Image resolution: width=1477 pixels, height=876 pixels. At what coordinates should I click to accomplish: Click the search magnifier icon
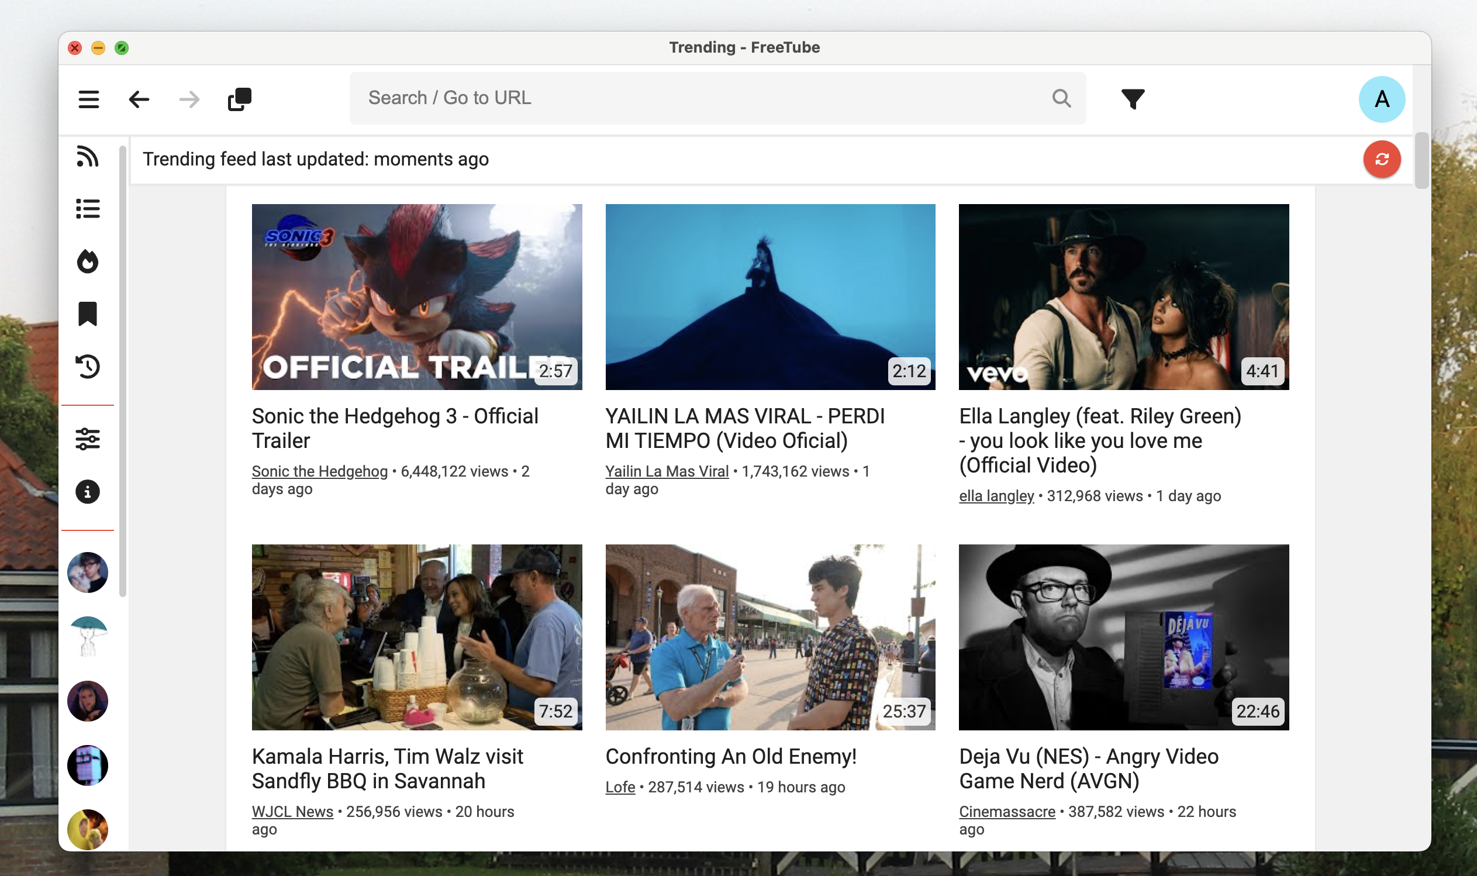pyautogui.click(x=1061, y=98)
